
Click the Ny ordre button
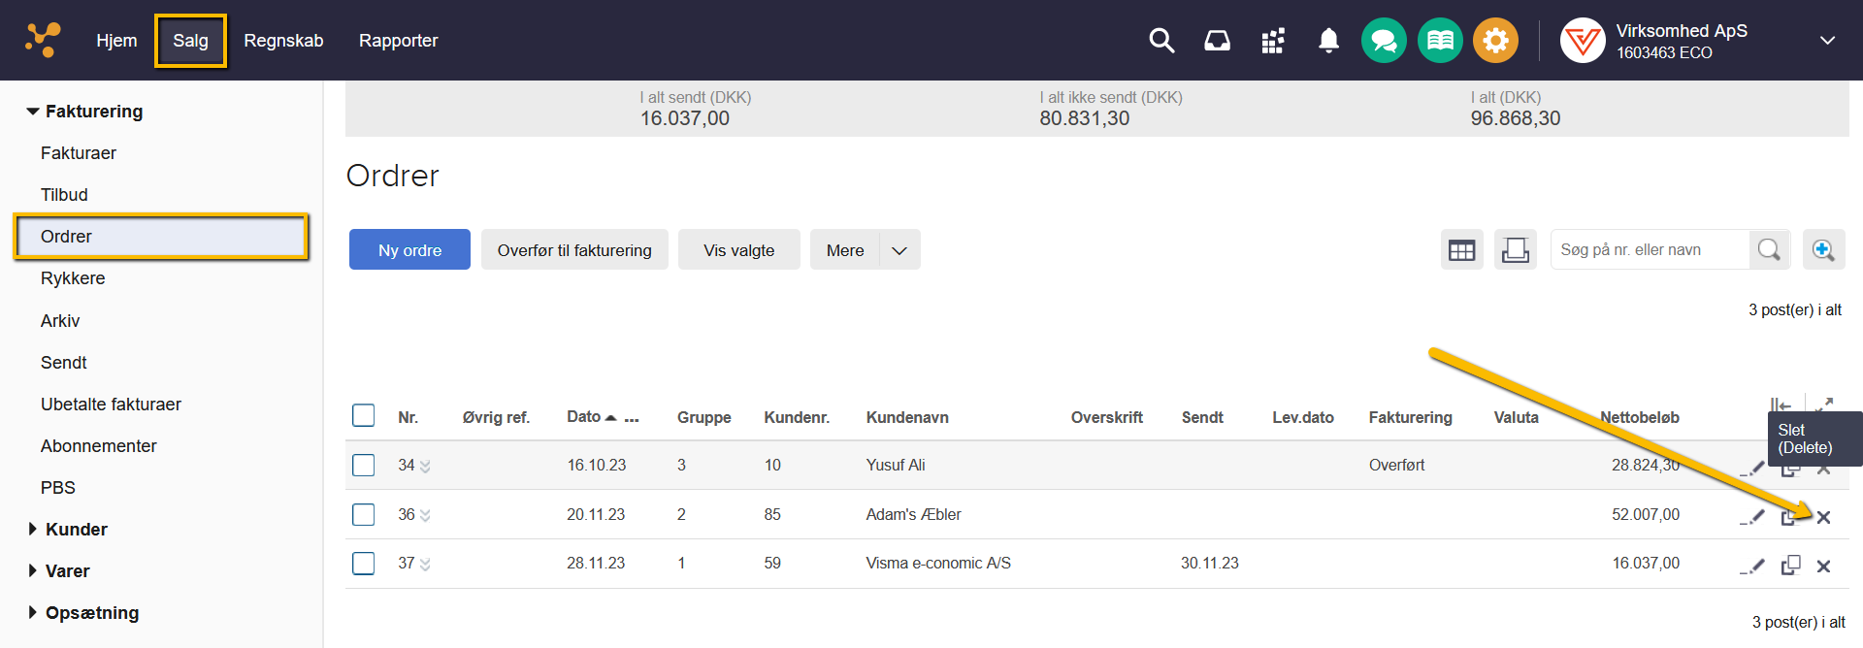pos(409,250)
